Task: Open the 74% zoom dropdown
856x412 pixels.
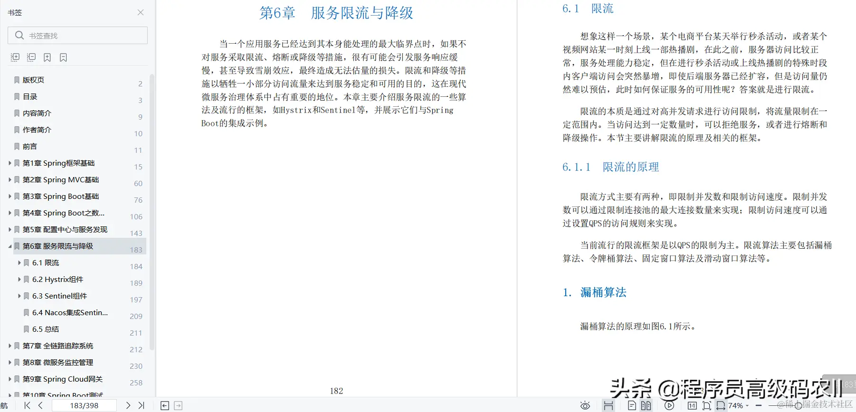Action: [x=739, y=405]
